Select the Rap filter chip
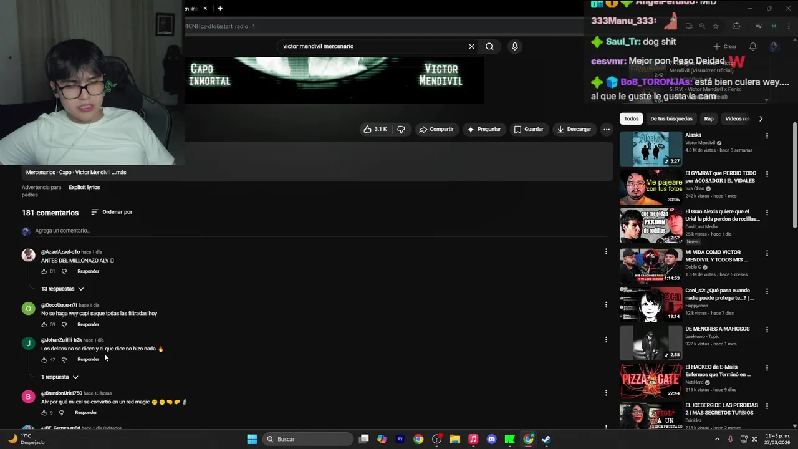The image size is (798, 449). (x=709, y=118)
